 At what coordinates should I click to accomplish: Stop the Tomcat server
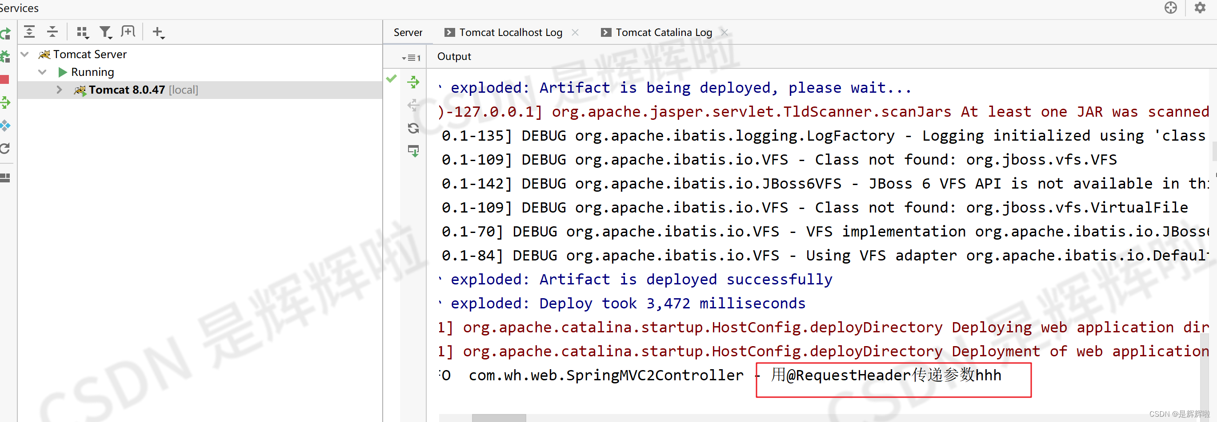tap(6, 79)
